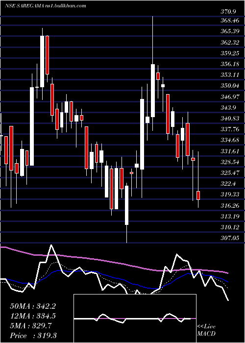The height and width of the screenshot is (343, 245).
Task: Click the 356.18 price axis label
Action: (230, 64)
